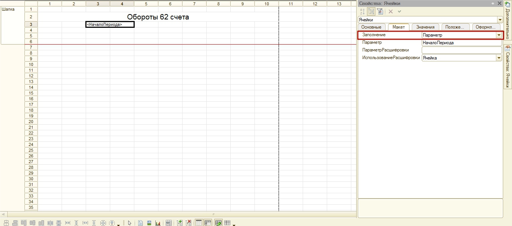
Task: Select row header 7
Action: [x=31, y=47]
